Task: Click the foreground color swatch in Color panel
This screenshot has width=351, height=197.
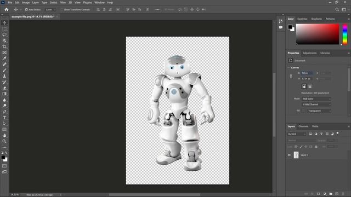Action: (290, 27)
